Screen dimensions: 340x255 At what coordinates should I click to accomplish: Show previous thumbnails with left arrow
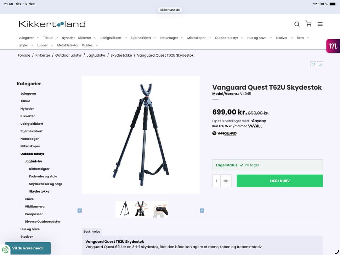[x=80, y=210]
